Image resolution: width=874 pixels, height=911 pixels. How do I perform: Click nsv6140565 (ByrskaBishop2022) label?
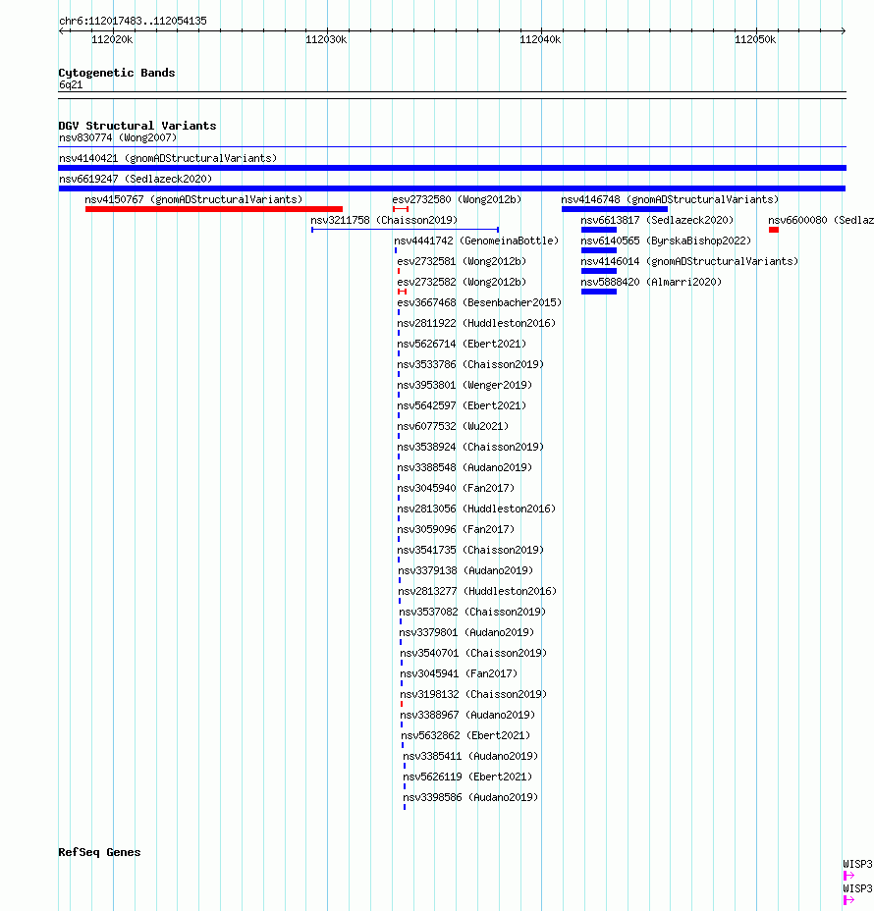(x=666, y=241)
